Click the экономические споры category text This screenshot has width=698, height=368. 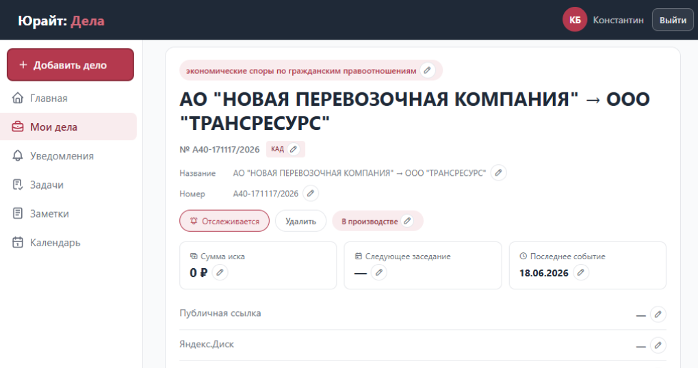coord(301,70)
